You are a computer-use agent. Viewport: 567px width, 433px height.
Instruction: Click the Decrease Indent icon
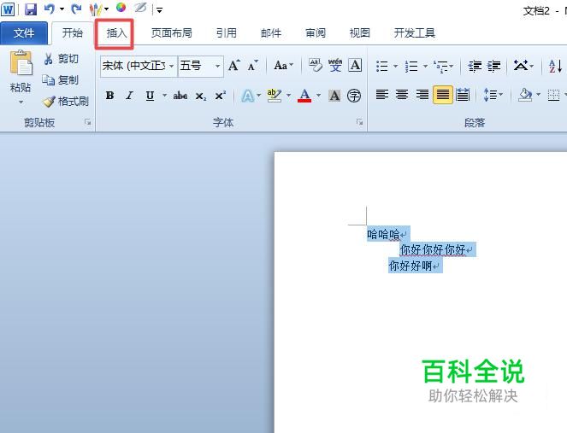(x=475, y=66)
